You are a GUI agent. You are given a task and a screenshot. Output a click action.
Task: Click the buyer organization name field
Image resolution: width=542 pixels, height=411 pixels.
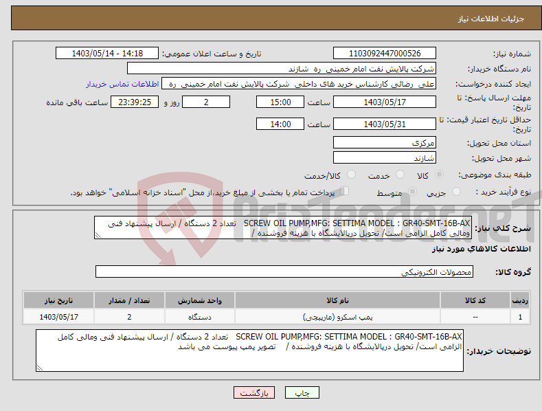pos(282,69)
